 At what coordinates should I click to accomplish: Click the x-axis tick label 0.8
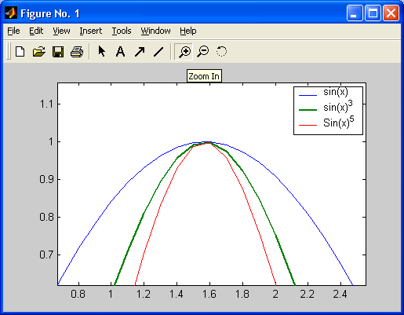pos(78,294)
